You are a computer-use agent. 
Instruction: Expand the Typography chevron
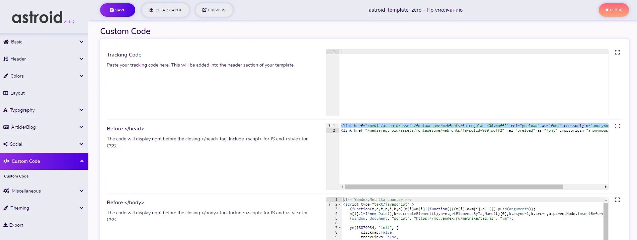point(81,110)
